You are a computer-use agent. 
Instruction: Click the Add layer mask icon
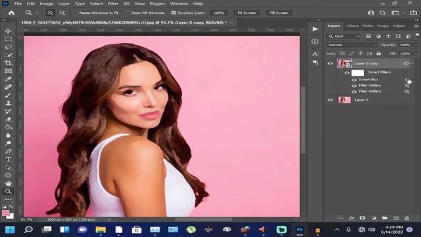click(x=362, y=218)
